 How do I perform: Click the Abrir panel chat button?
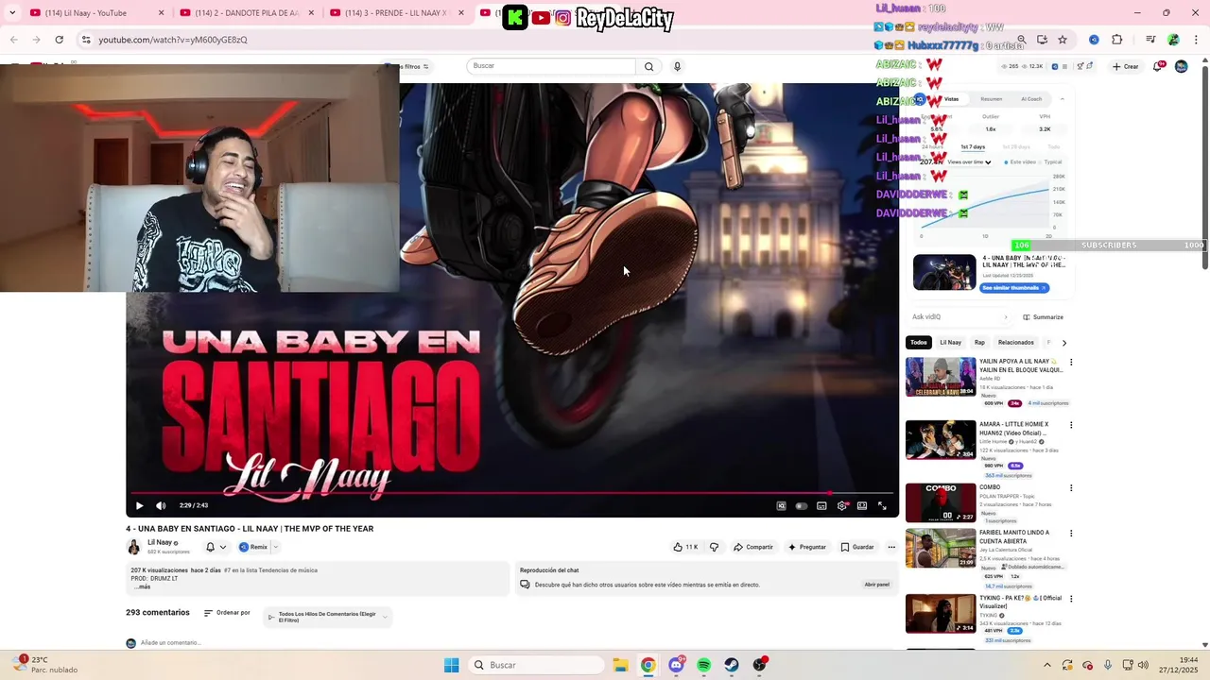876,585
